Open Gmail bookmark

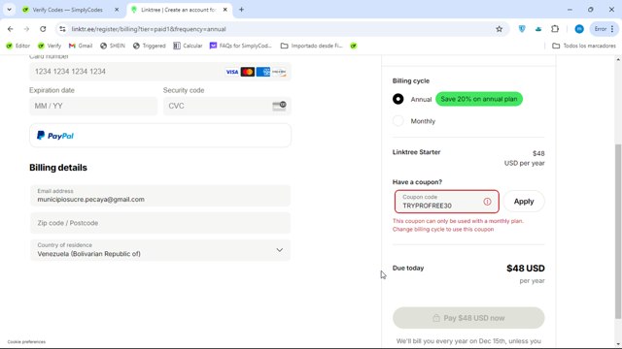81,46
